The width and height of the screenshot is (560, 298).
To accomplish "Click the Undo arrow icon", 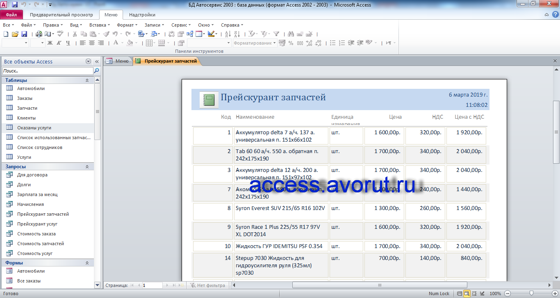I will [115, 34].
